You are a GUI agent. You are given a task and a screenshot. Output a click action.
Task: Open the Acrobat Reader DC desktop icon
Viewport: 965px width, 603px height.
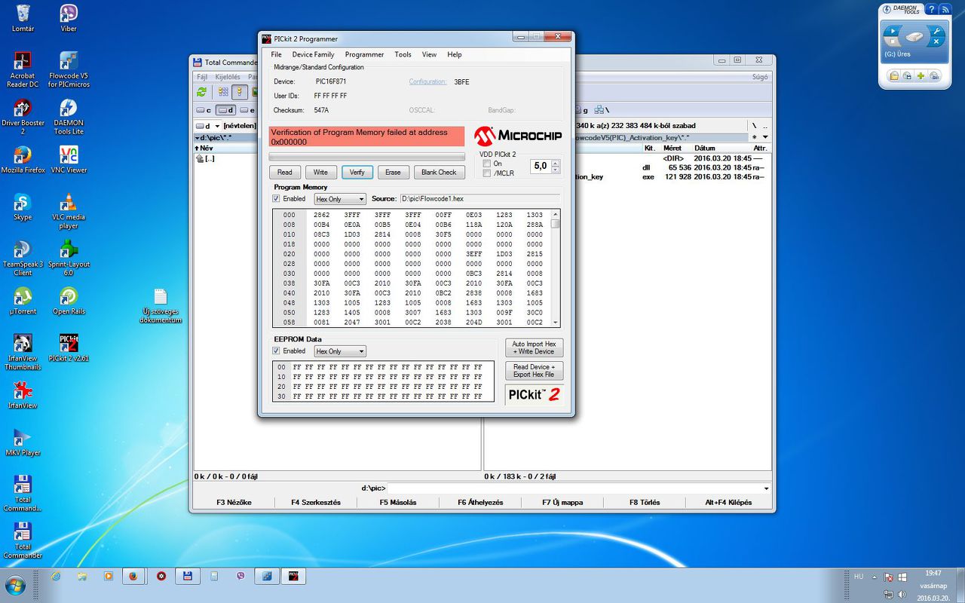(23, 69)
